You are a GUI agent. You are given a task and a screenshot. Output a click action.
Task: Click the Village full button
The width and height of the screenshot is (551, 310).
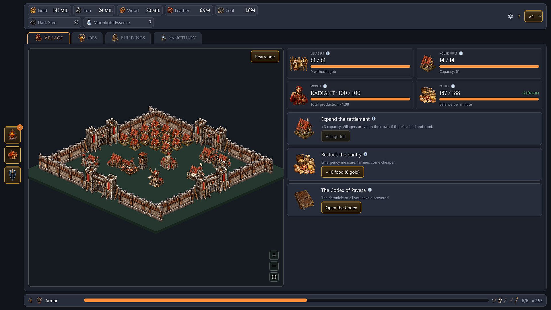335,136
